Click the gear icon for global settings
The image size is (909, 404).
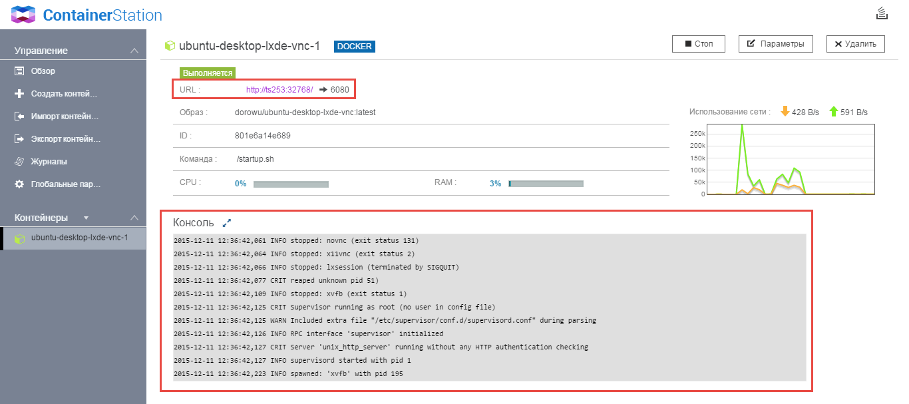tap(19, 184)
